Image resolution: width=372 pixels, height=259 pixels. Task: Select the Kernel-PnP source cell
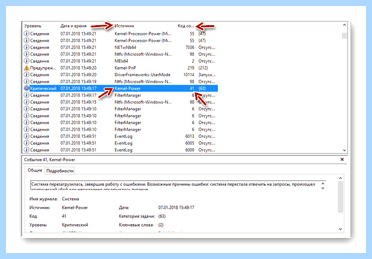point(125,68)
